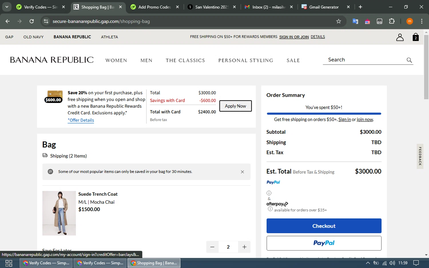Click the info icon next to PayPal
This screenshot has width=429, height=268.
(x=269, y=193)
